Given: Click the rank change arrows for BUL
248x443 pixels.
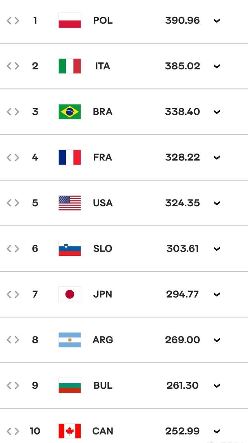Looking at the screenshot, I should click(13, 386).
